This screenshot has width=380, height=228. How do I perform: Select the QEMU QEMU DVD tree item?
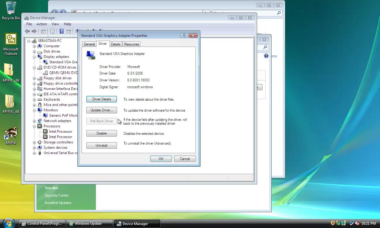tap(61, 73)
